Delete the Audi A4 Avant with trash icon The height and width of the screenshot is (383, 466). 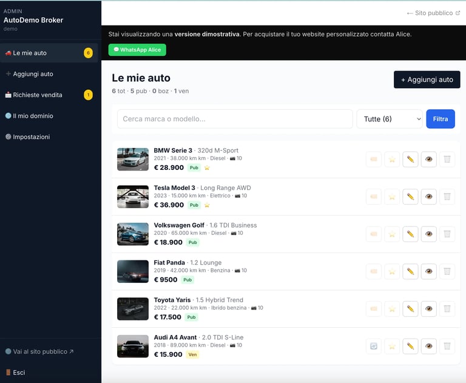[x=447, y=346]
